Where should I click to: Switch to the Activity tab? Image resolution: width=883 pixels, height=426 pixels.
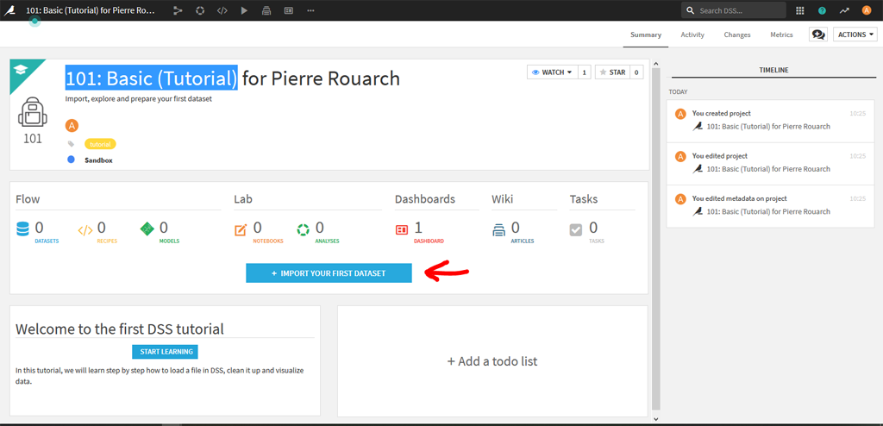tap(692, 35)
